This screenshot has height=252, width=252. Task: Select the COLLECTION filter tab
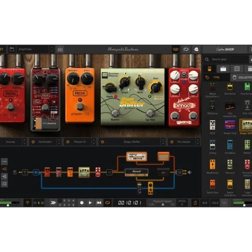(x=241, y=78)
